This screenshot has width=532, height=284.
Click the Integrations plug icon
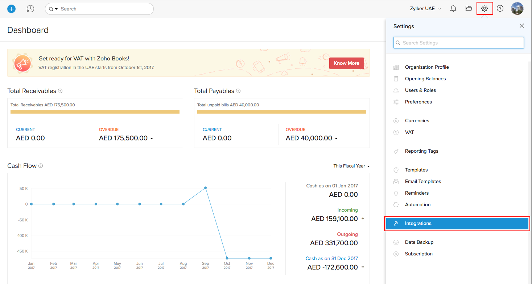point(396,223)
